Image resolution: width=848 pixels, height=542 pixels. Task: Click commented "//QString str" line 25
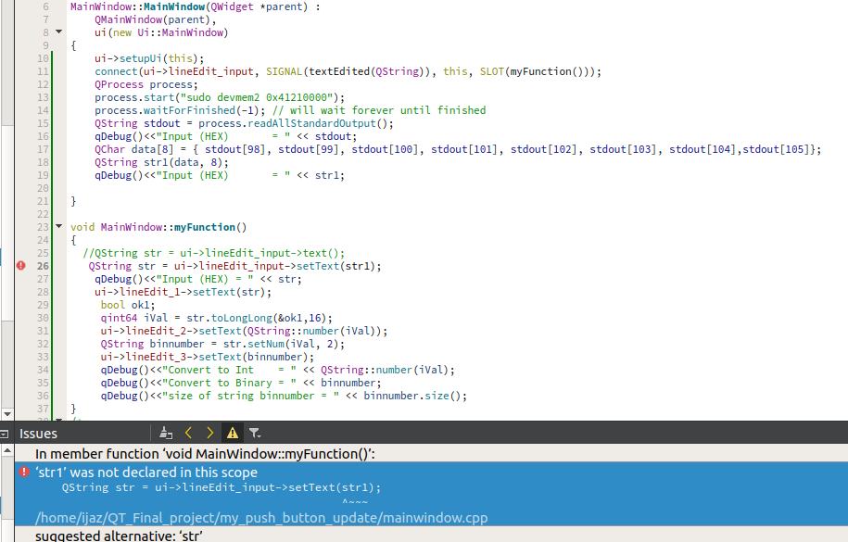214,253
